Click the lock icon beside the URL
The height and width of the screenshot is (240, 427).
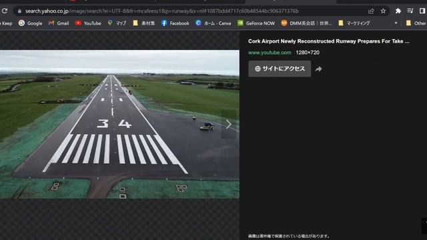pyautogui.click(x=19, y=11)
